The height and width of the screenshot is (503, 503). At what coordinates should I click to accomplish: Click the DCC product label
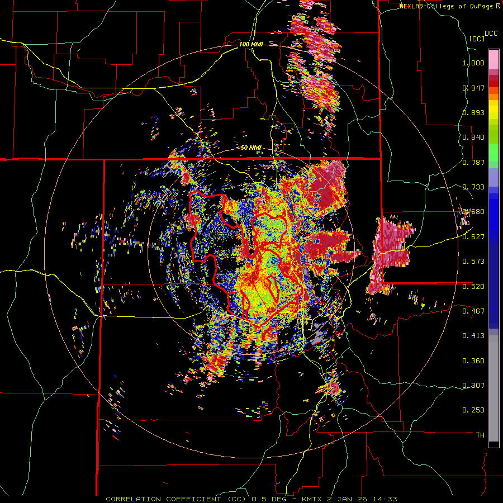(491, 34)
